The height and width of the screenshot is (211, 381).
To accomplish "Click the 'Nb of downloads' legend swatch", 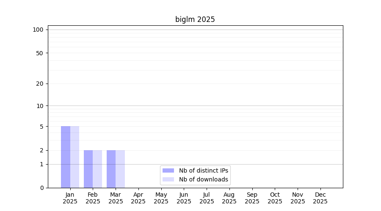I will [168, 179].
